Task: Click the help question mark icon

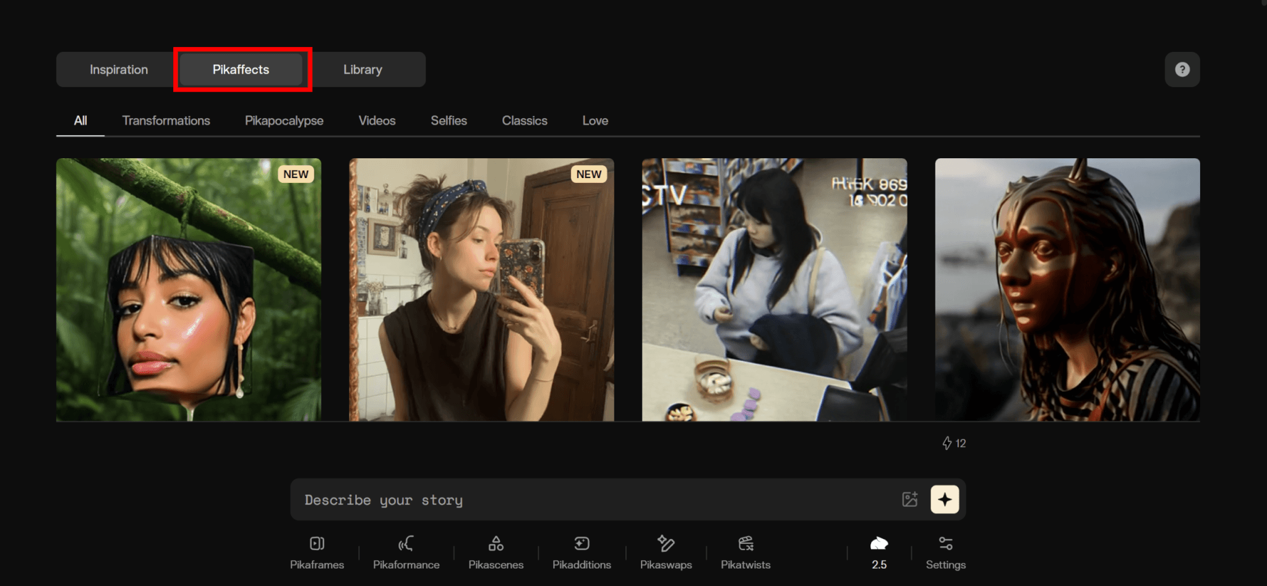Action: pyautogui.click(x=1182, y=70)
